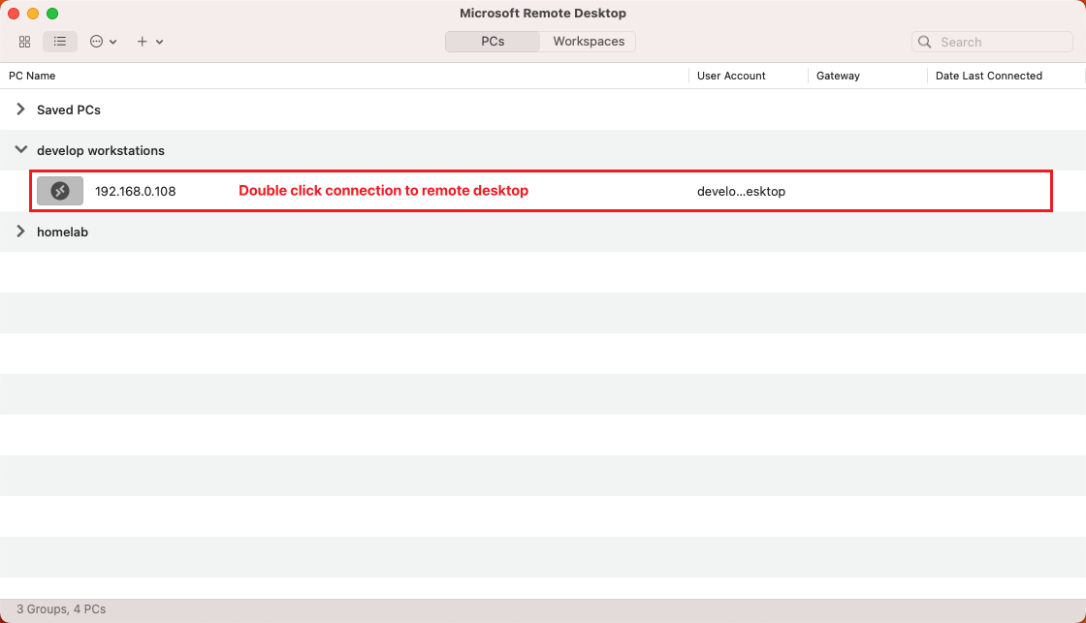Switch to the Workspaces tab
Screen dimensions: 1086x623
point(588,42)
